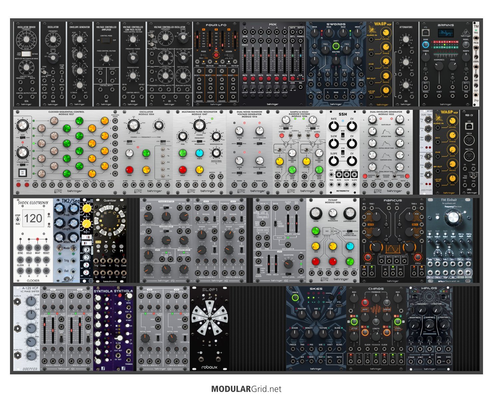Click the "SHOCK ELECTRONIX" title text
This screenshot has height=396, width=493.
(33, 203)
